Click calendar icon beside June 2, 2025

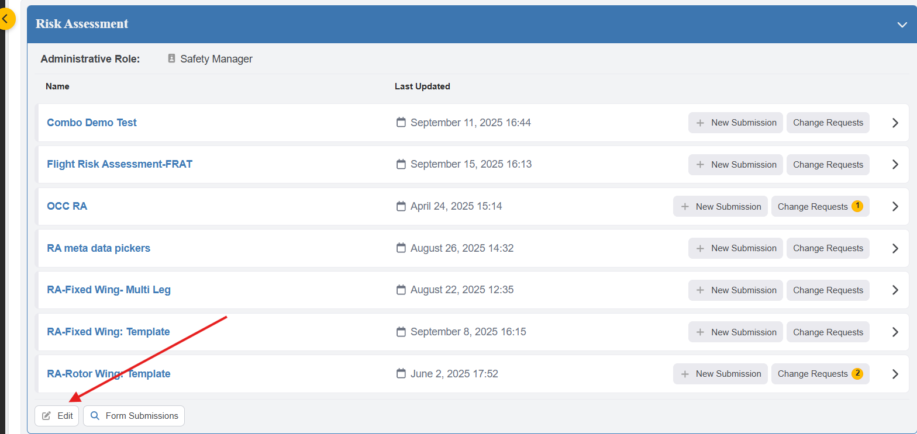click(401, 374)
